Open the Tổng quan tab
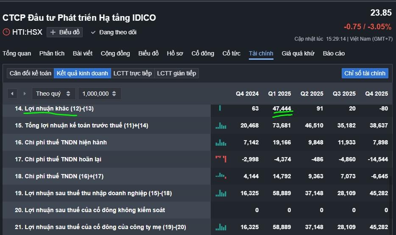Viewport: 396px width, 235px height. (x=17, y=53)
